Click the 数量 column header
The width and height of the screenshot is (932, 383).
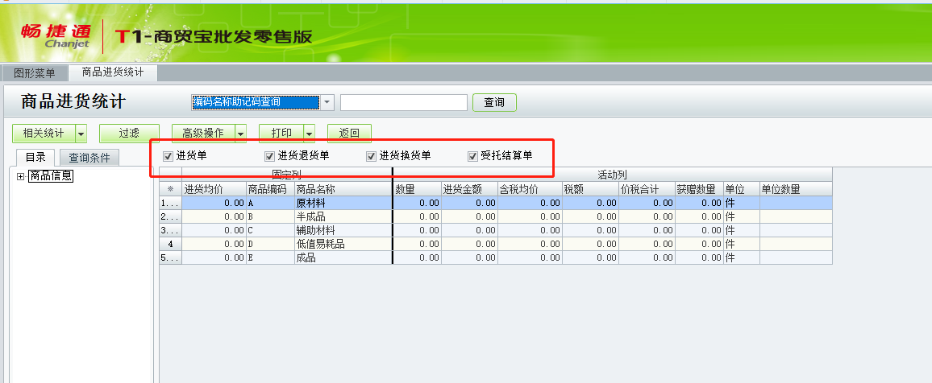(418, 189)
